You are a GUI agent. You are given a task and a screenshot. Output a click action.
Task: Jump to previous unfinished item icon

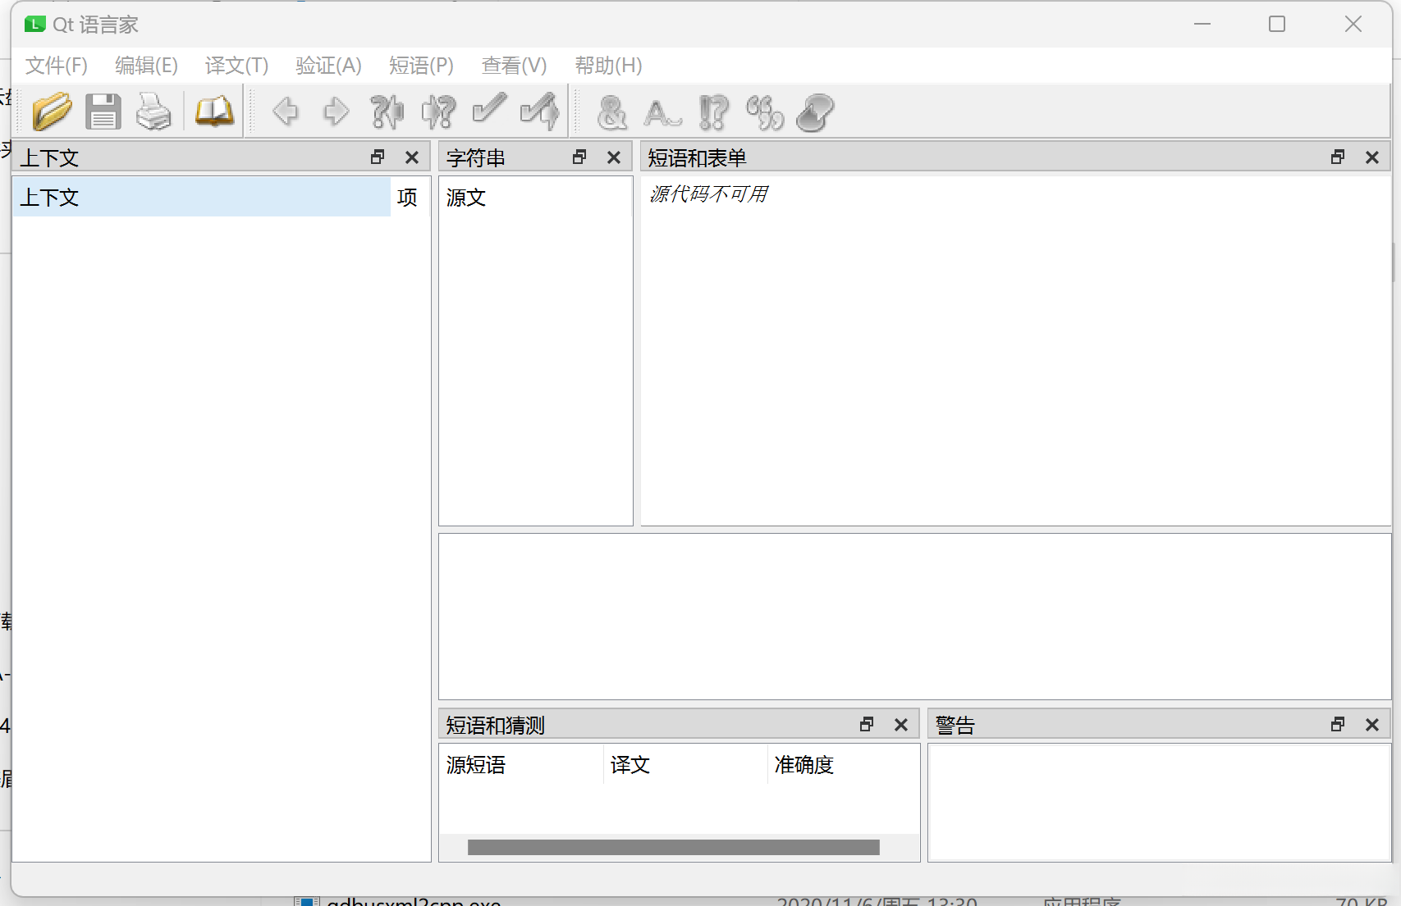387,112
